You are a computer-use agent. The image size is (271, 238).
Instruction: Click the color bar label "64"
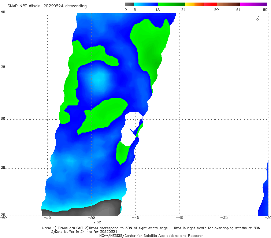238,10
